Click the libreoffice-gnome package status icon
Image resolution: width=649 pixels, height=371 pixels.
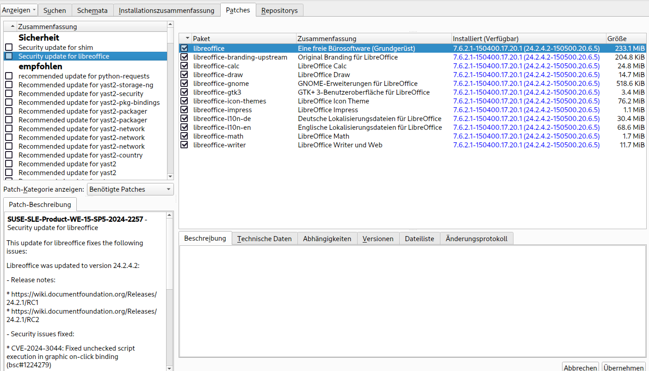tap(185, 84)
